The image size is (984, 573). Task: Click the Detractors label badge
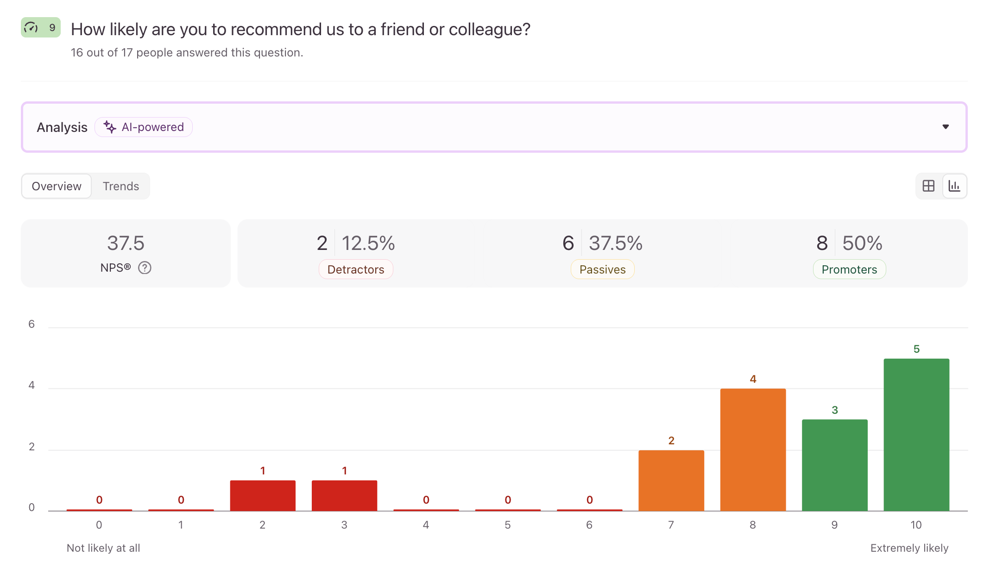(x=356, y=269)
